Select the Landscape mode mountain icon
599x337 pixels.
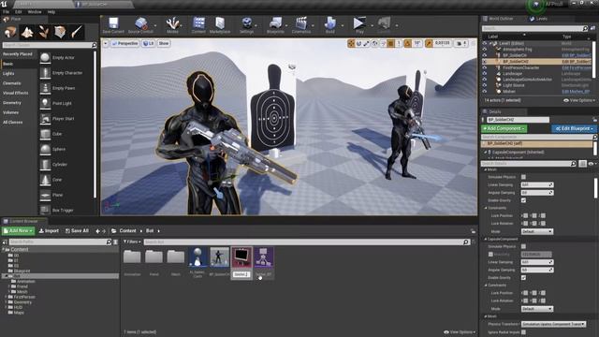pyautogui.click(x=27, y=33)
